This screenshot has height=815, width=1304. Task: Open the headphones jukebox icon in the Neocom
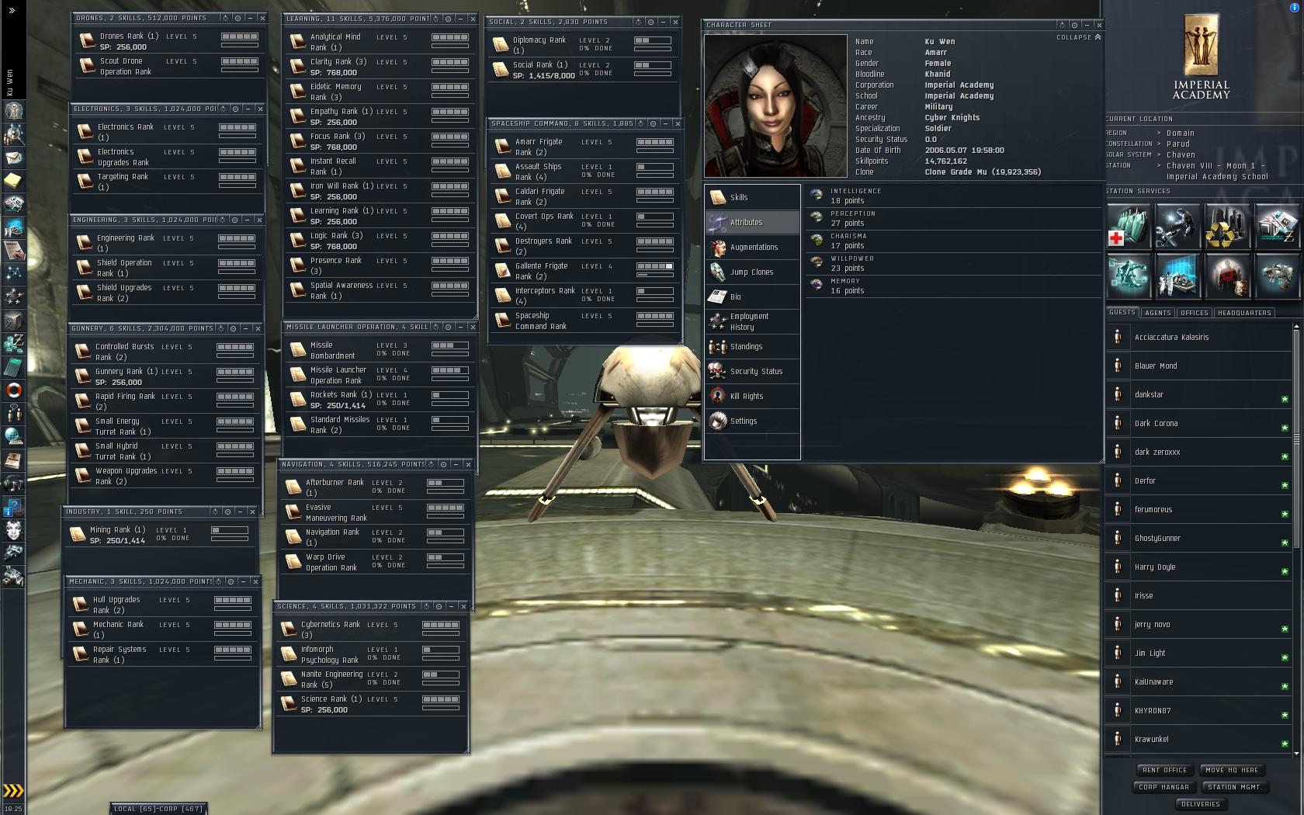coord(13,483)
